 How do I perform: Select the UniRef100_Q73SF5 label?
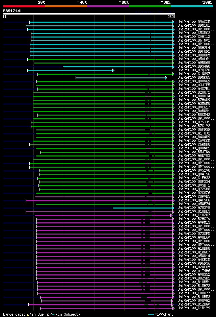(x=194, y=234)
